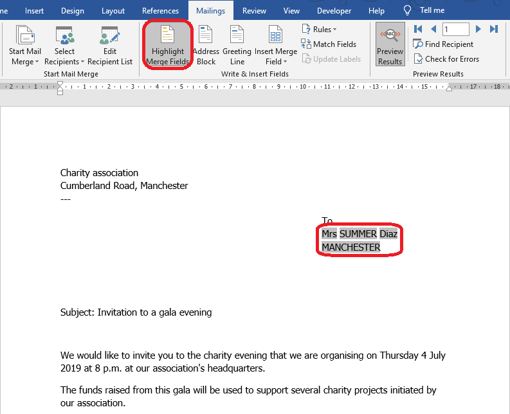Click Check for Errors
This screenshot has height=414, width=510.
[446, 59]
